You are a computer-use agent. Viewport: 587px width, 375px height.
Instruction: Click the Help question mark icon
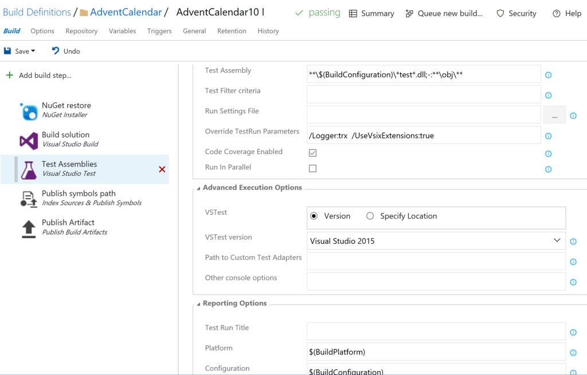coord(557,14)
